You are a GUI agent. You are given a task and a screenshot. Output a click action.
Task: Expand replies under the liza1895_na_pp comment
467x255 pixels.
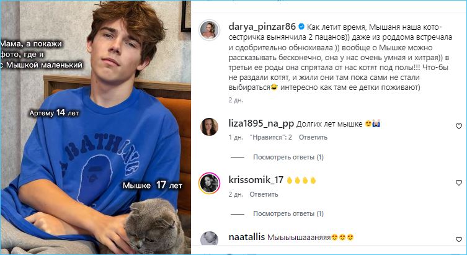(x=288, y=157)
